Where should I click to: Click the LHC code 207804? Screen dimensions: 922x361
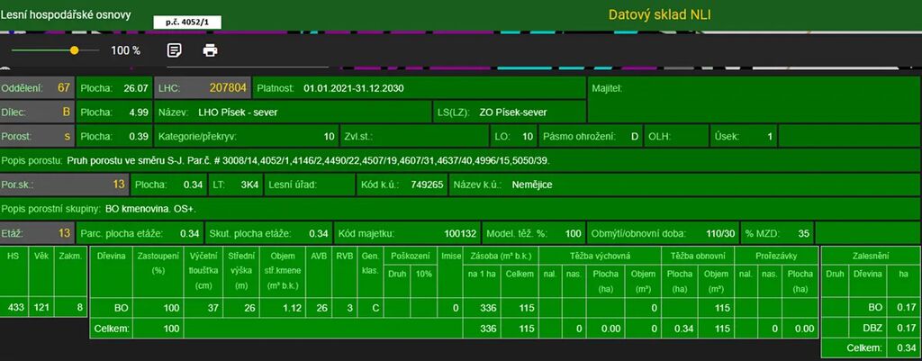click(228, 88)
